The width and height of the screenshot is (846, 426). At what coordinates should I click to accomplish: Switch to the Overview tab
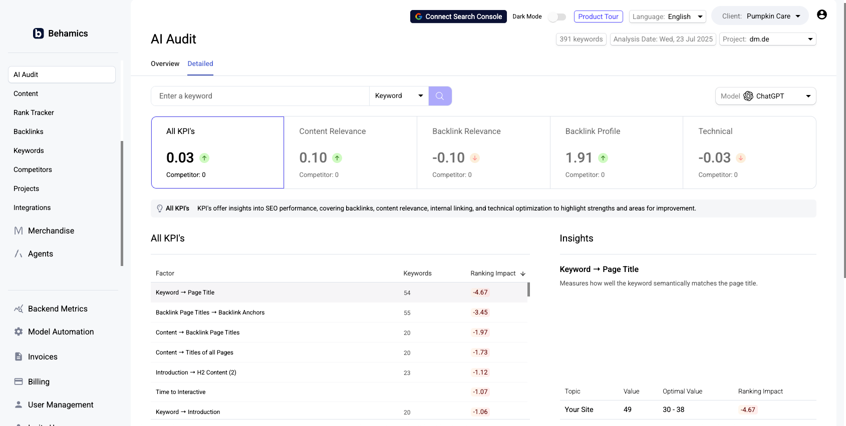[165, 63]
